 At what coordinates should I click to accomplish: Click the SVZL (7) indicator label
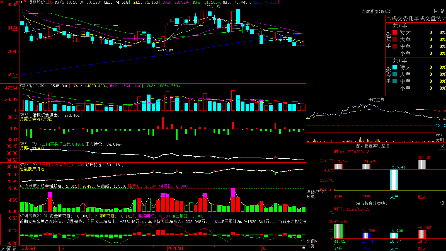coord(28,144)
